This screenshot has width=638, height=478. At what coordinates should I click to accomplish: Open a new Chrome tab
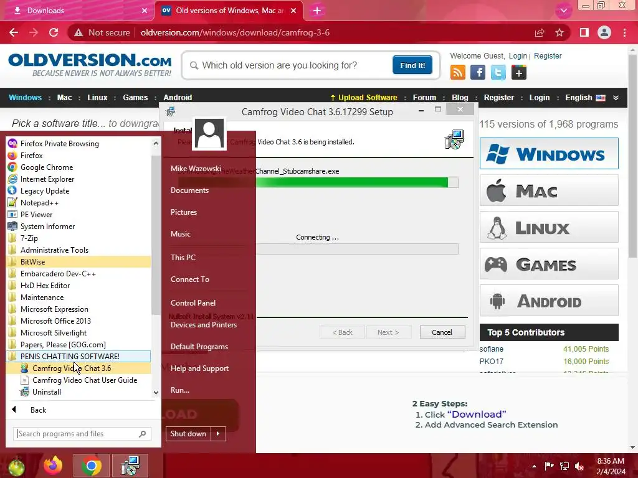317,11
